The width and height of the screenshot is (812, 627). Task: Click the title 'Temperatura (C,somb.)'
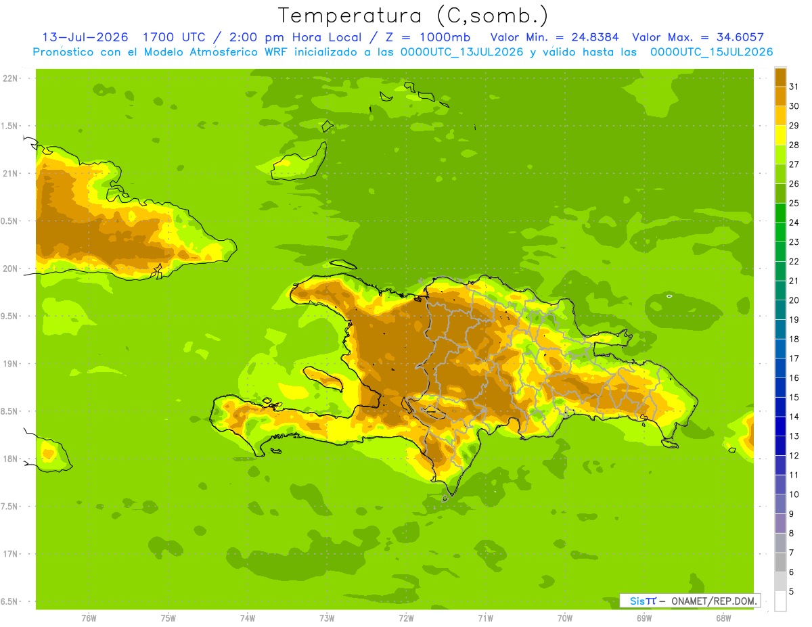413,16
